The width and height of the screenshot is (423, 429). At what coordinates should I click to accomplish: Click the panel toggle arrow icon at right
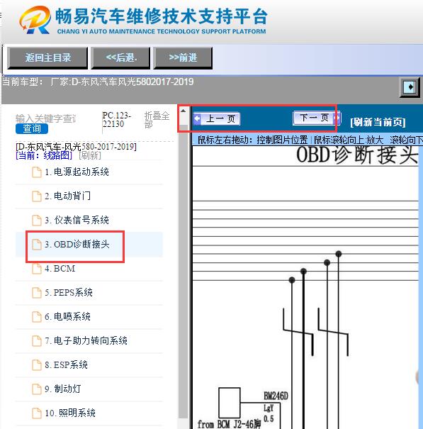point(410,87)
